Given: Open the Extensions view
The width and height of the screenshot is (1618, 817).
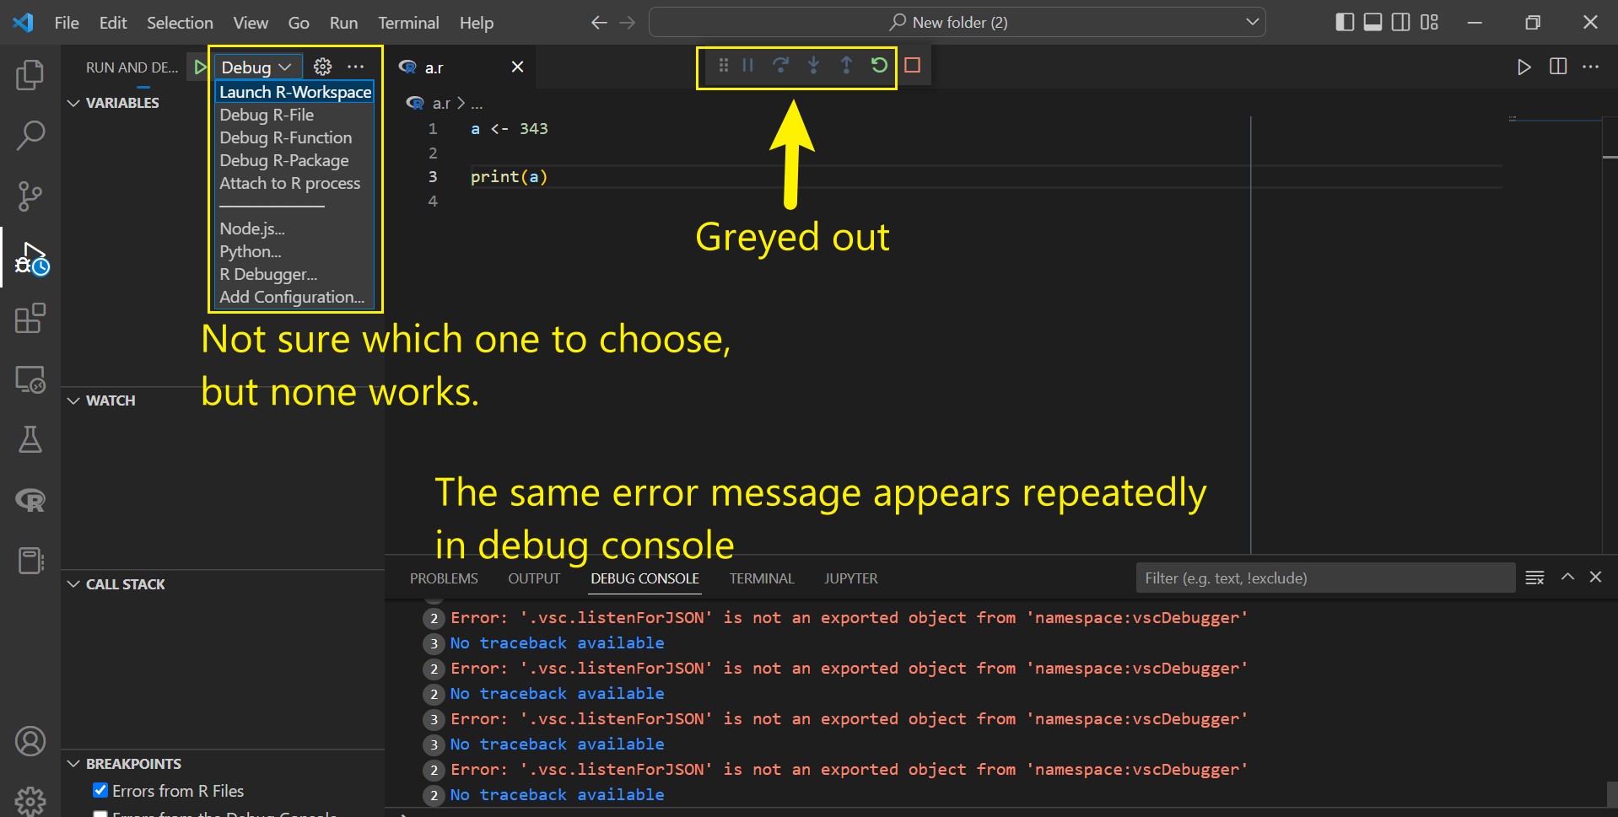Looking at the screenshot, I should point(30,319).
